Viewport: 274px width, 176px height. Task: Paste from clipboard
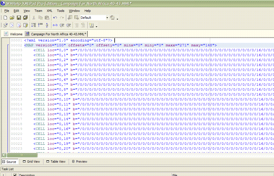click(47, 18)
